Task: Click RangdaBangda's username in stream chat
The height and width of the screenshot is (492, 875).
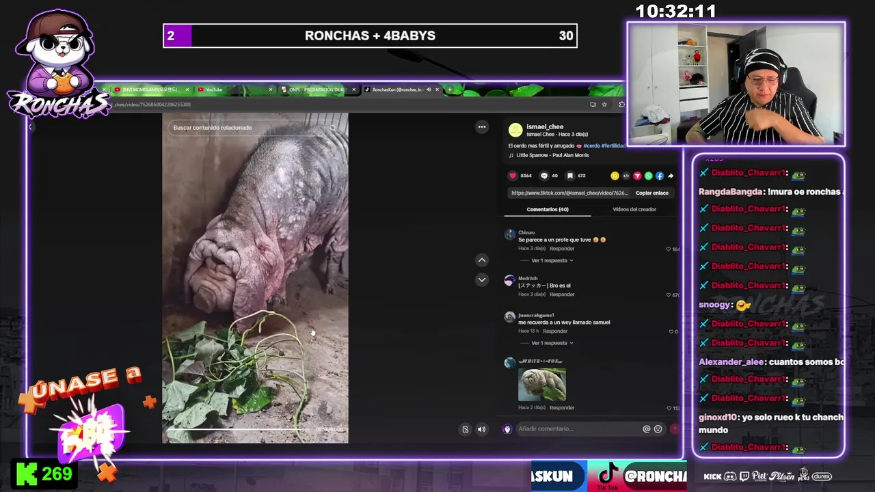Action: coord(731,192)
